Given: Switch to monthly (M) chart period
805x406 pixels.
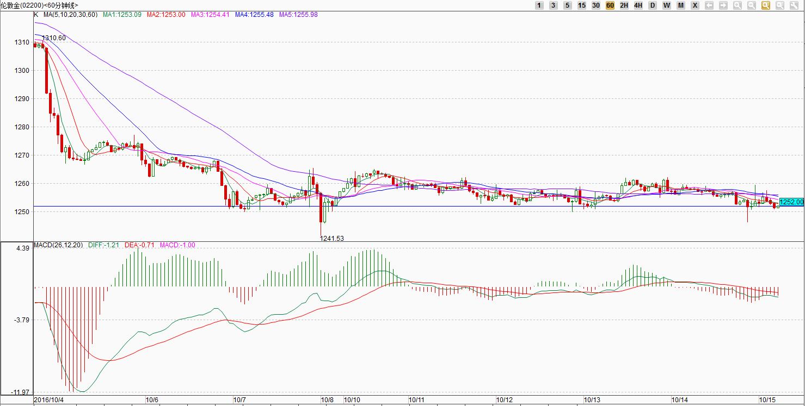Looking at the screenshot, I should 680,5.
